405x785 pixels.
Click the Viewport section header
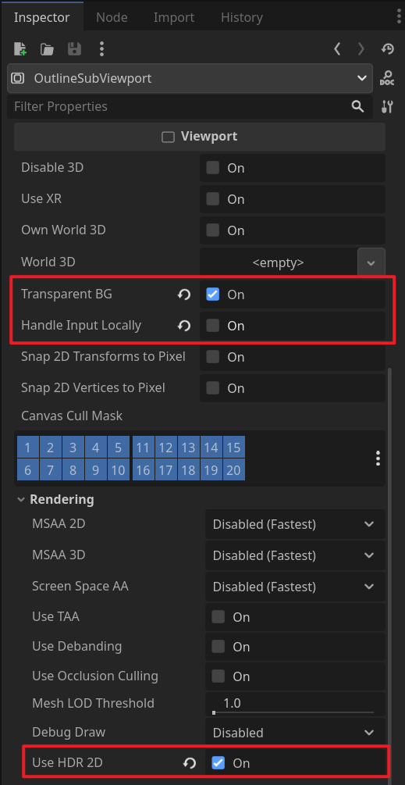[x=200, y=137]
